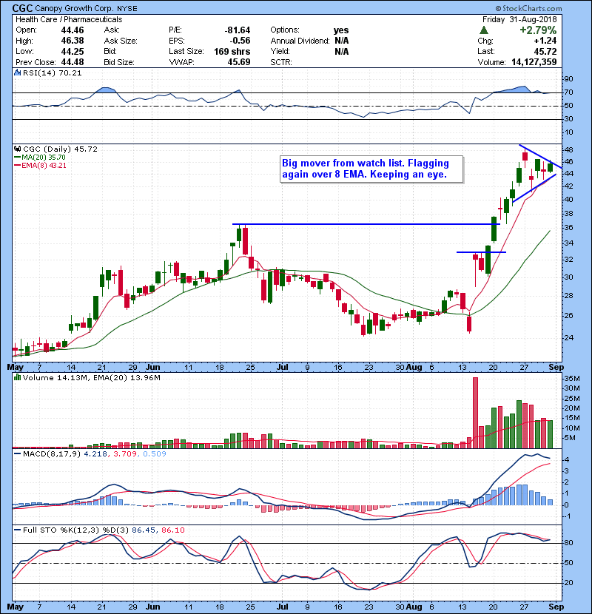Click the CGC (Daily) 45.72 chart label
The width and height of the screenshot is (592, 614).
pyautogui.click(x=61, y=149)
